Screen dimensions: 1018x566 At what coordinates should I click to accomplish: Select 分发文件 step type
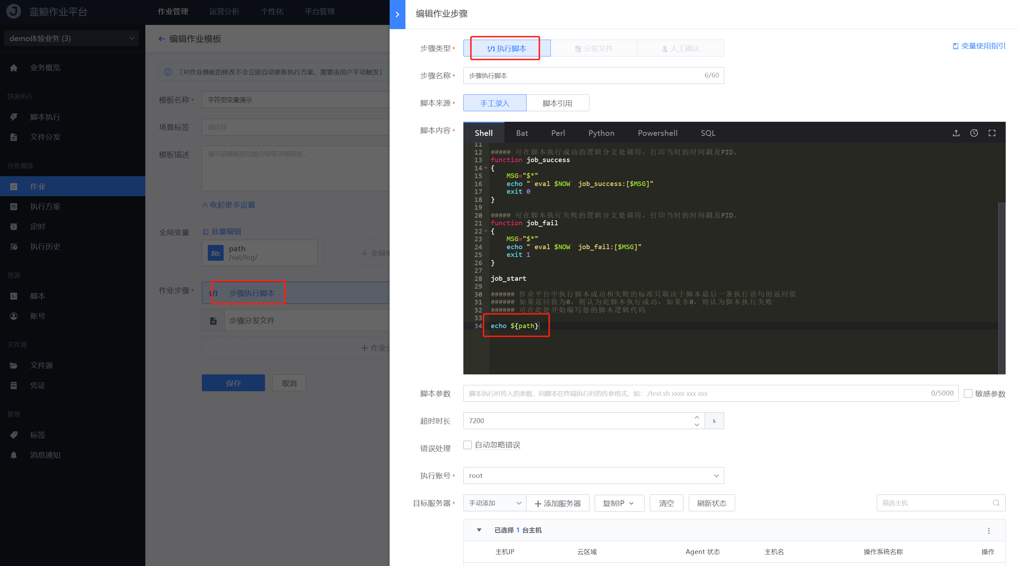click(x=594, y=48)
